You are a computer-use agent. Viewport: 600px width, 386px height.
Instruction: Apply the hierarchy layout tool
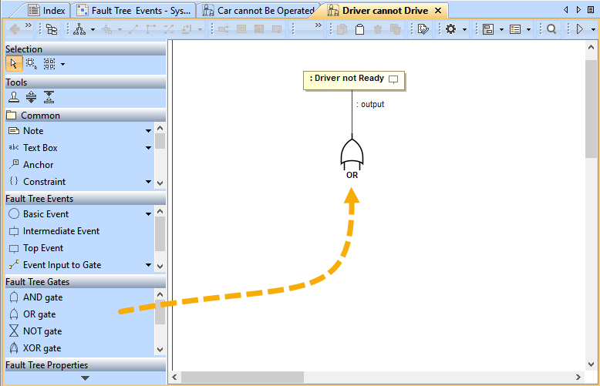(79, 29)
